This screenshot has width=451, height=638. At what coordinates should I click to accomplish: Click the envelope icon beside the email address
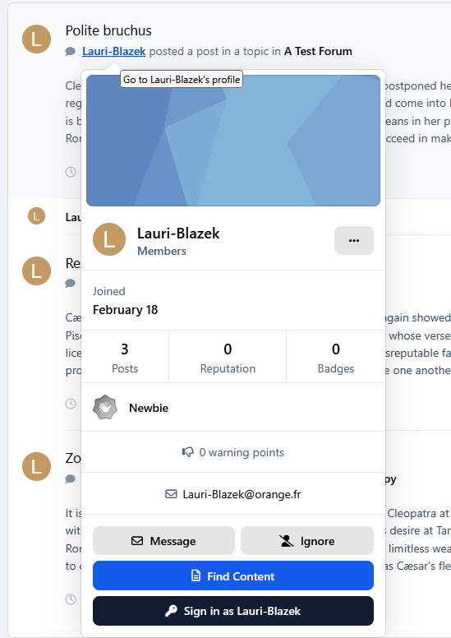171,494
